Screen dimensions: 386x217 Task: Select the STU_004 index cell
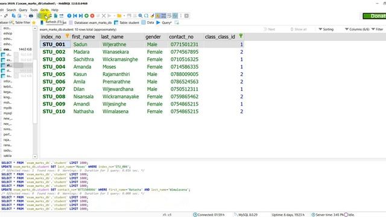tap(55, 67)
